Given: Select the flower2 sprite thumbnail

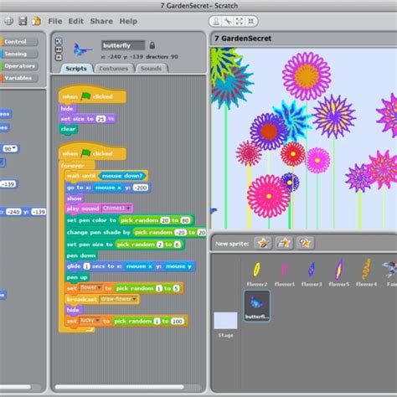Looking at the screenshot, I should pos(256,272).
